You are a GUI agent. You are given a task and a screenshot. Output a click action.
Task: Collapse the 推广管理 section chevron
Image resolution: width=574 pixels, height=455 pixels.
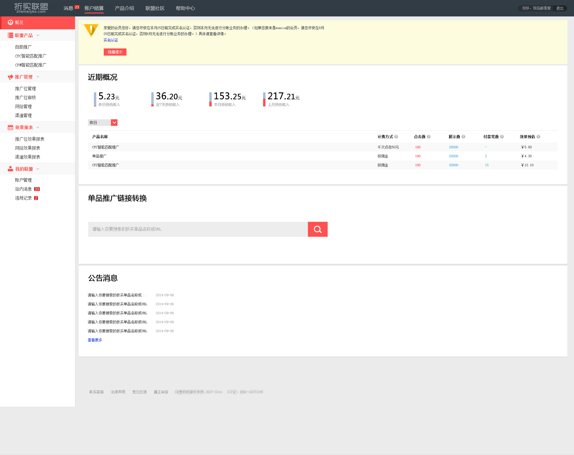point(38,77)
